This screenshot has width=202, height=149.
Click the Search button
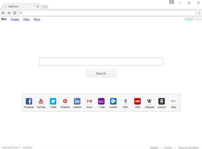pos(101,74)
